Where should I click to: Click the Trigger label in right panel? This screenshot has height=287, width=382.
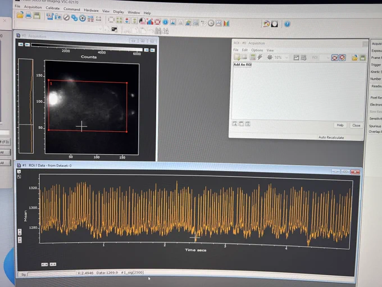(376, 65)
